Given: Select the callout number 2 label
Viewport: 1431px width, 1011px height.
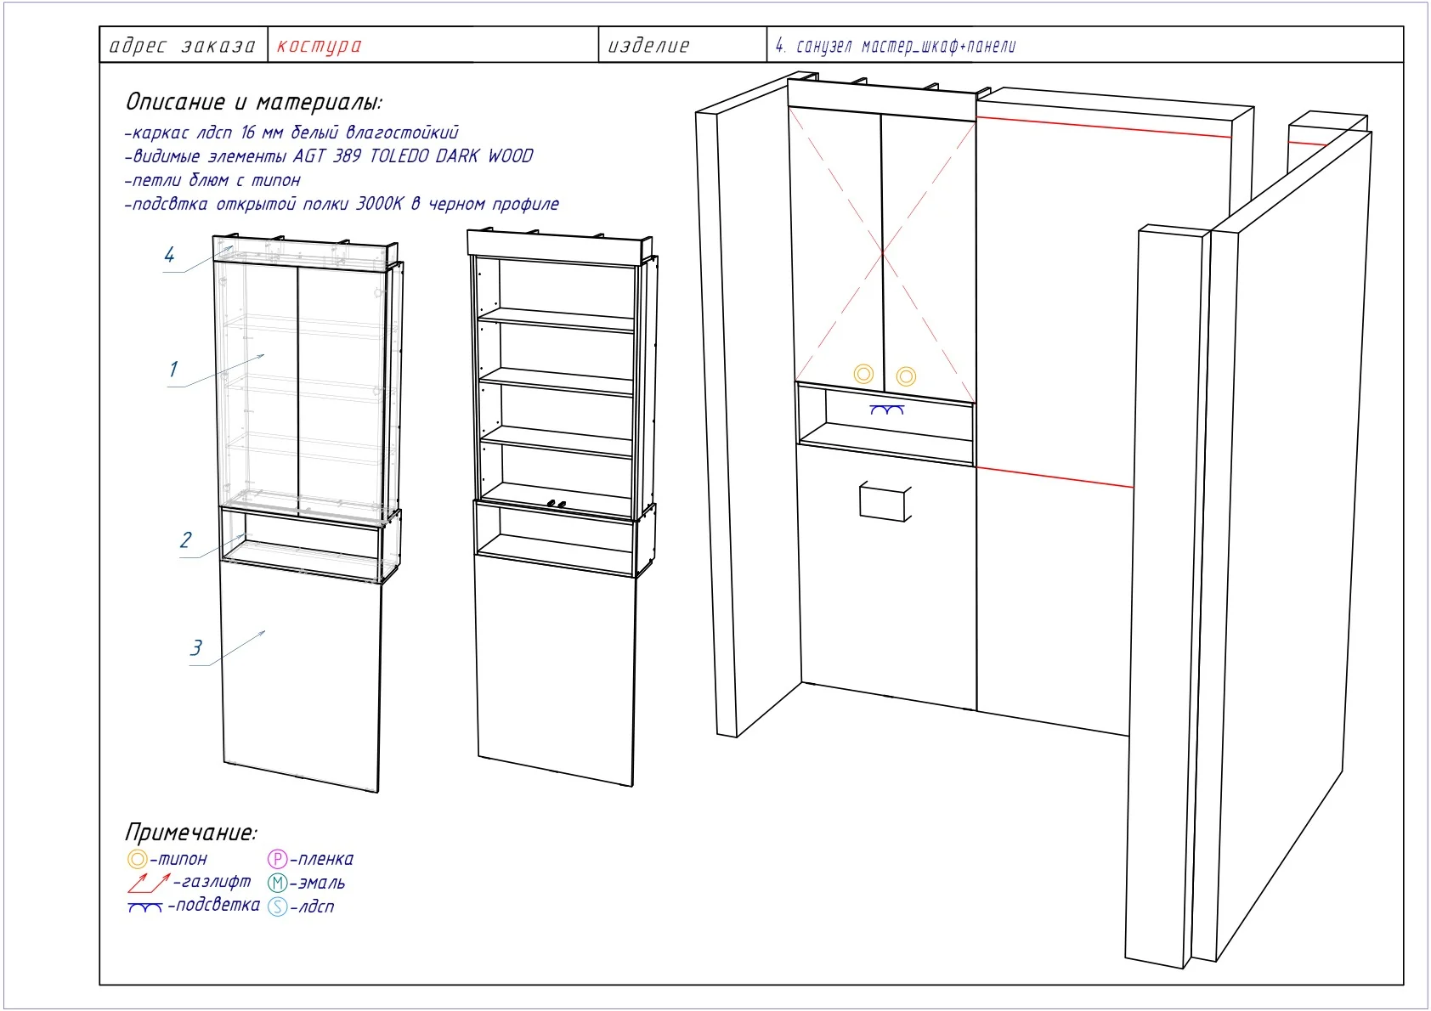Looking at the screenshot, I should [x=185, y=539].
